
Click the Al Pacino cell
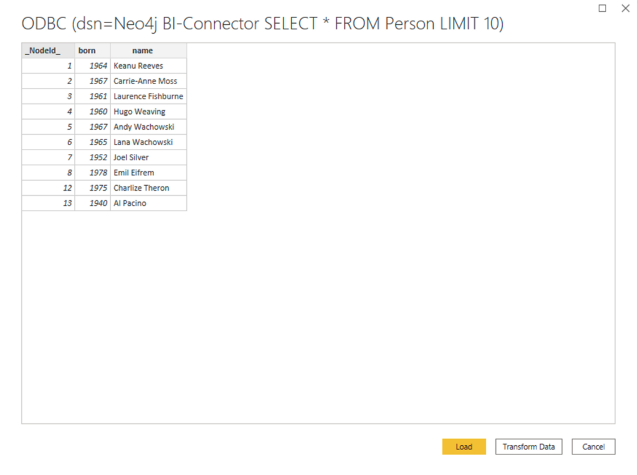point(148,203)
